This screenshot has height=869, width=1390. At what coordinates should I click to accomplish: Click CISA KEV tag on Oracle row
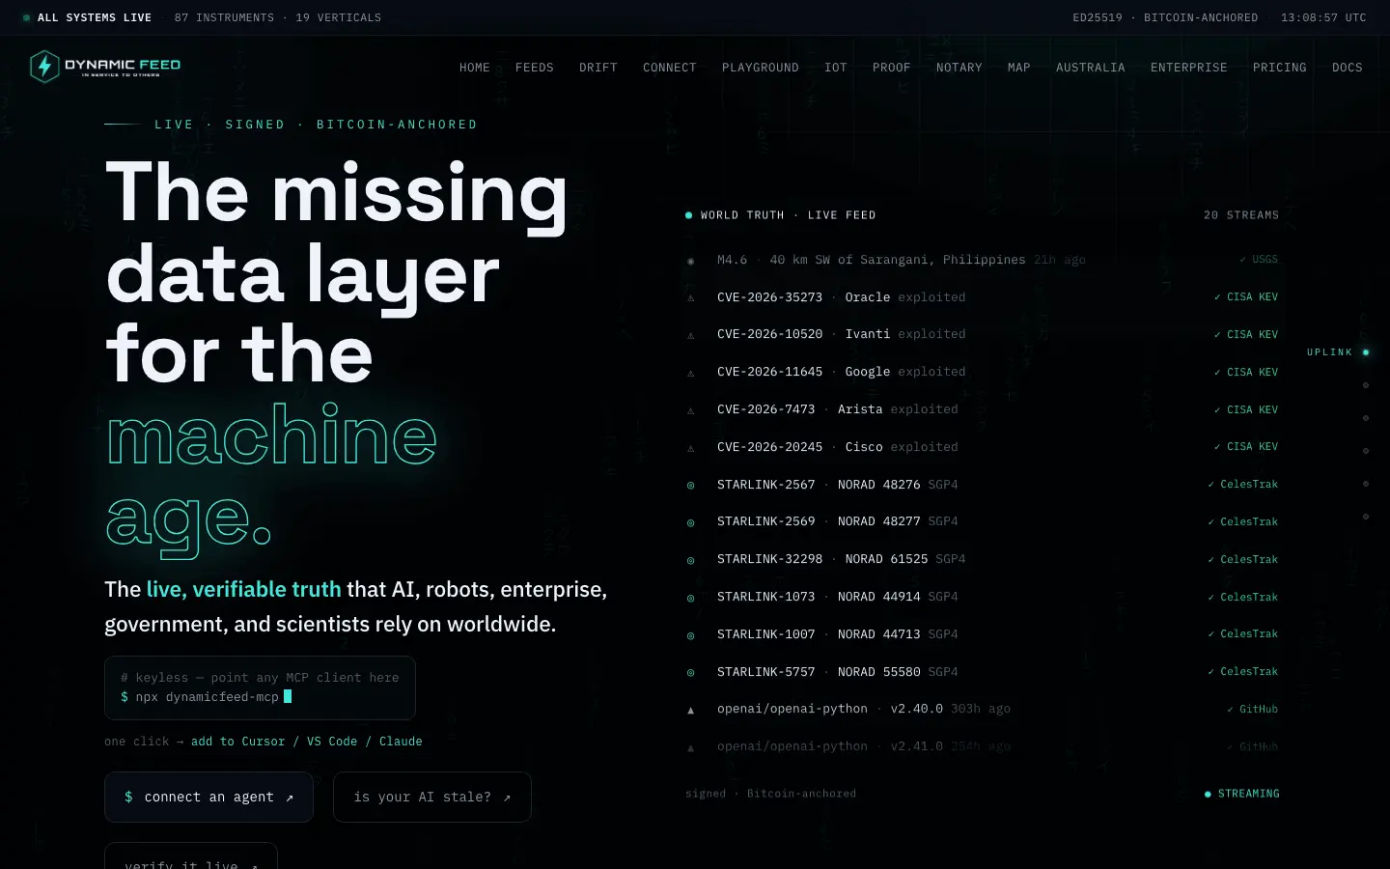(x=1246, y=297)
